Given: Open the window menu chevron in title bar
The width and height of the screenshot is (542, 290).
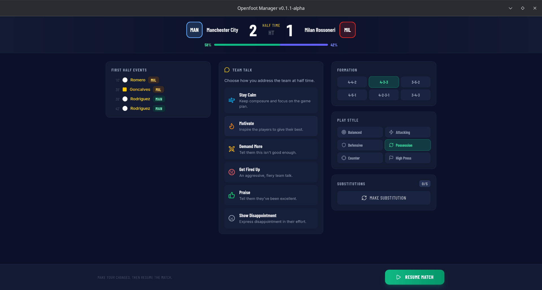Looking at the screenshot, I should [510, 8].
